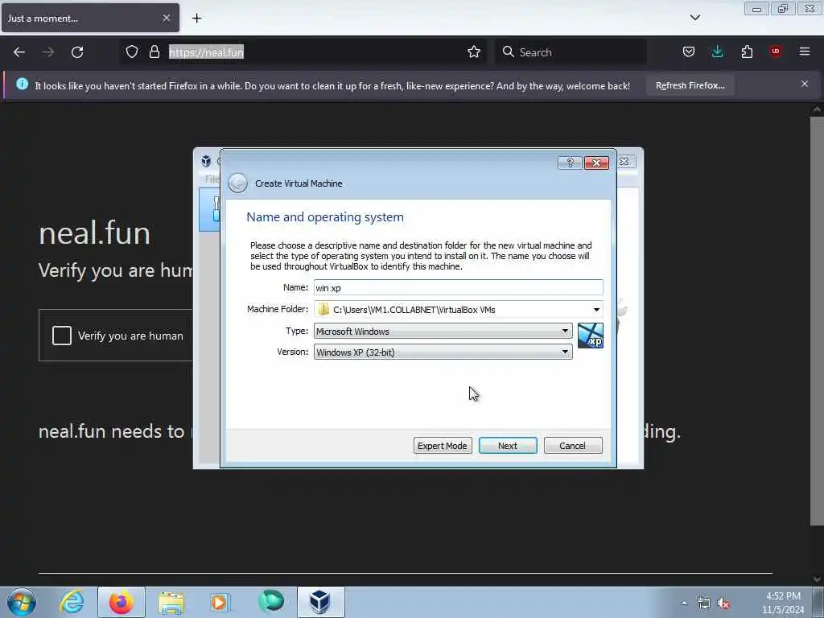Close the Create Virtual Machine dialog
This screenshot has width=824, height=618.
[596, 163]
